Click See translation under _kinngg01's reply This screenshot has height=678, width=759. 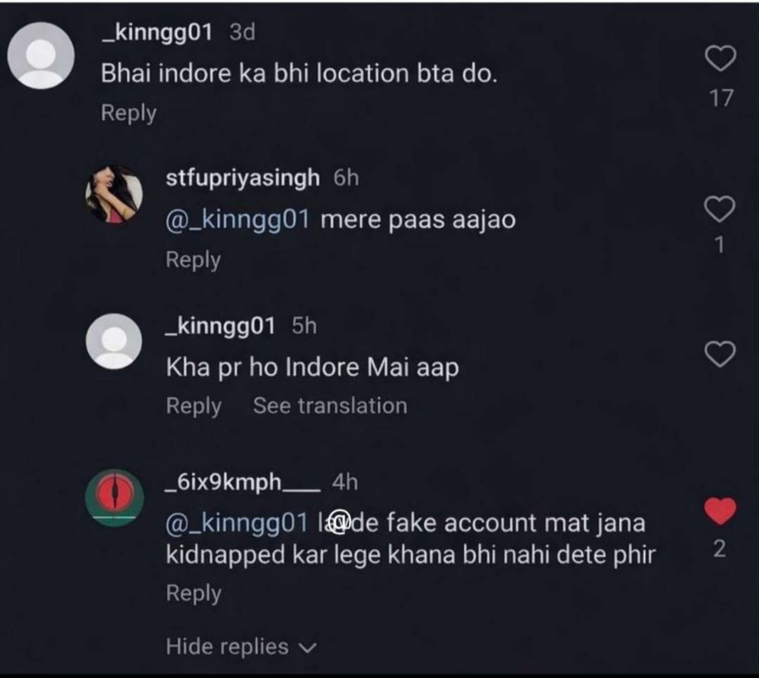330,406
